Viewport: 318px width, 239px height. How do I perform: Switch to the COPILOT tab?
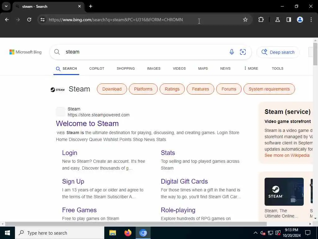tap(97, 68)
